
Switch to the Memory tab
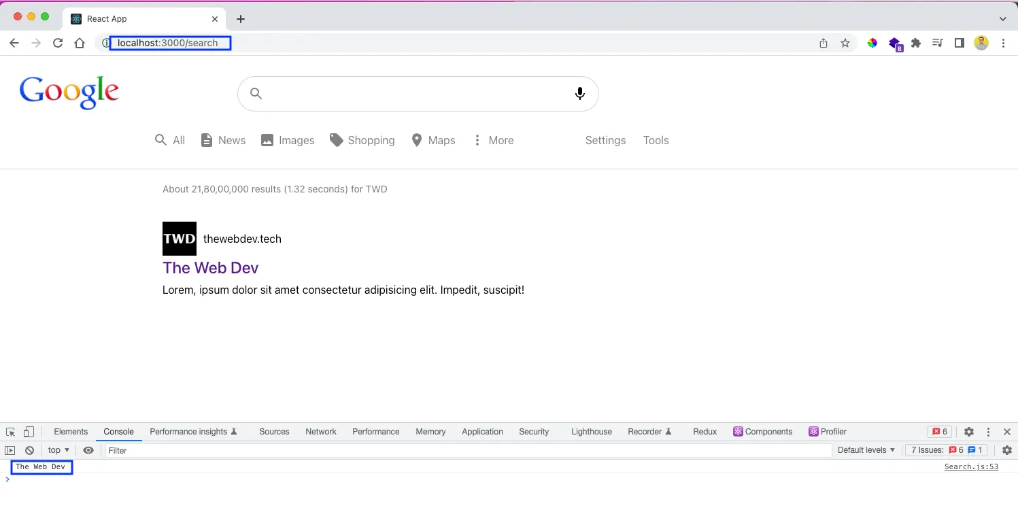[430, 432]
